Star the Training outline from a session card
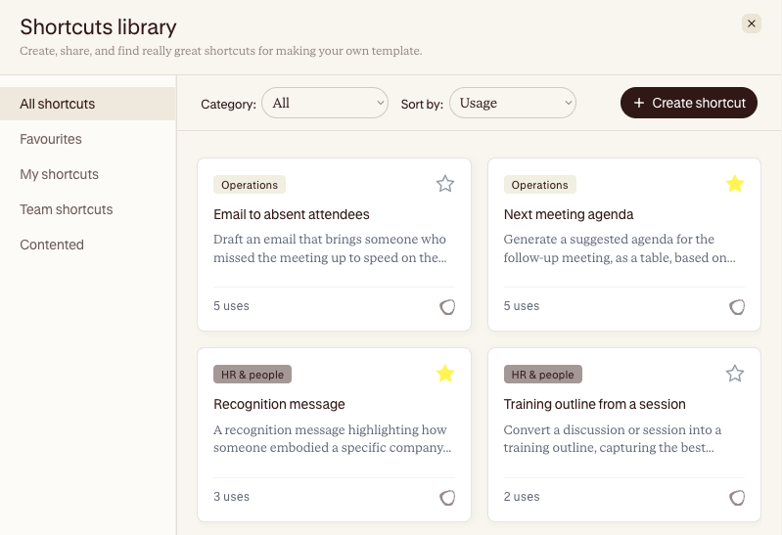 735,374
